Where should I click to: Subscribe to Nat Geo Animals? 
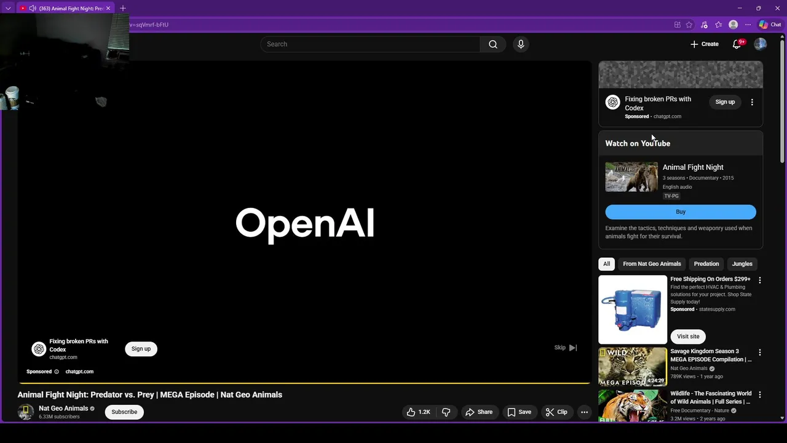[x=124, y=412]
